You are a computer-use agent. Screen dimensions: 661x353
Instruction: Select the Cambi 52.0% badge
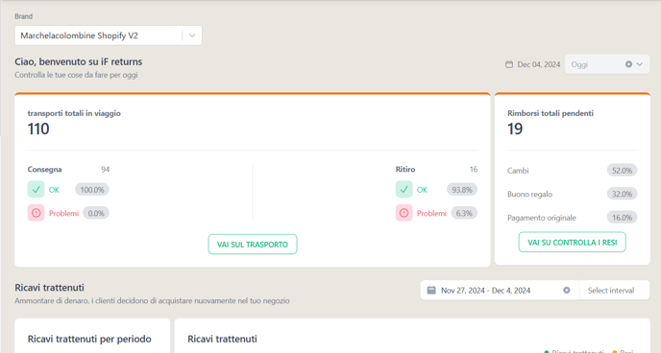pos(623,171)
